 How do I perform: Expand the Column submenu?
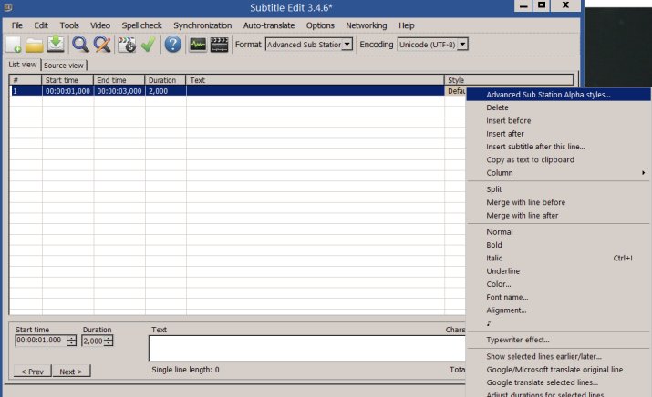tap(558, 173)
